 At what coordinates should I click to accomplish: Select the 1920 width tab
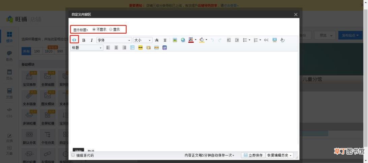[49, 52]
